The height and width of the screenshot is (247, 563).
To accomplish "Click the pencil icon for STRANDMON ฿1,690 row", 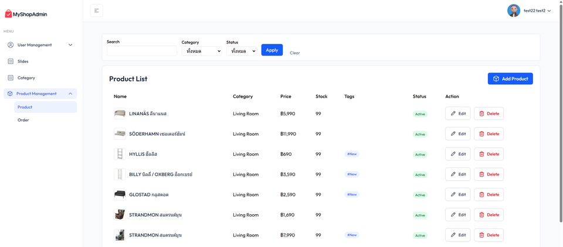I will point(453,215).
